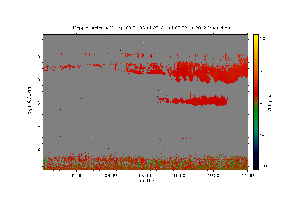Click the 08:30 time tick label
Screen dimensions: 307x204
pyautogui.click(x=76, y=175)
